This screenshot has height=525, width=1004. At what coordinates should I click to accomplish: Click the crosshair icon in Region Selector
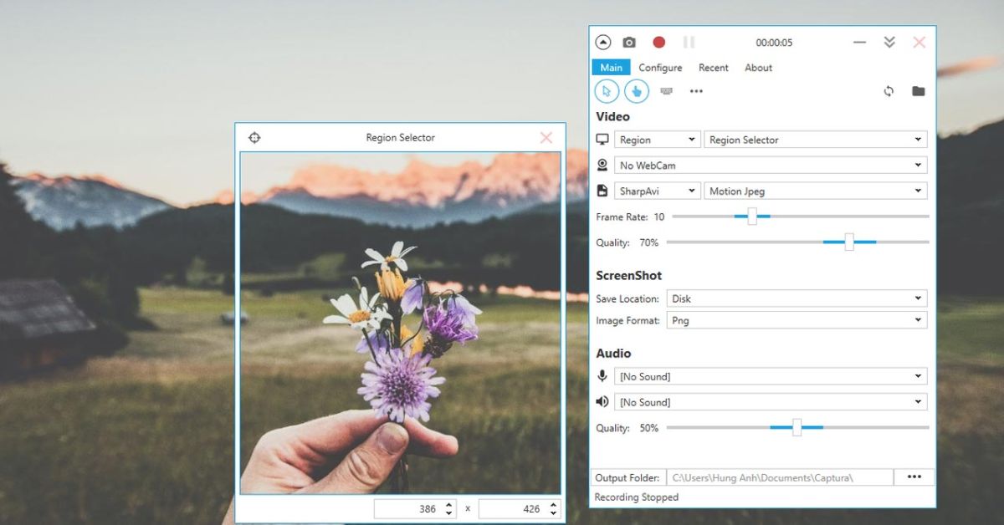tap(254, 138)
